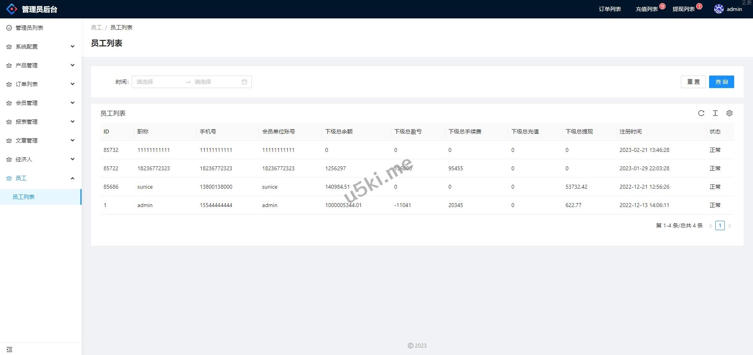The width and height of the screenshot is (753, 355).
Task: Collapse the 员工 menu section
Action: point(41,178)
